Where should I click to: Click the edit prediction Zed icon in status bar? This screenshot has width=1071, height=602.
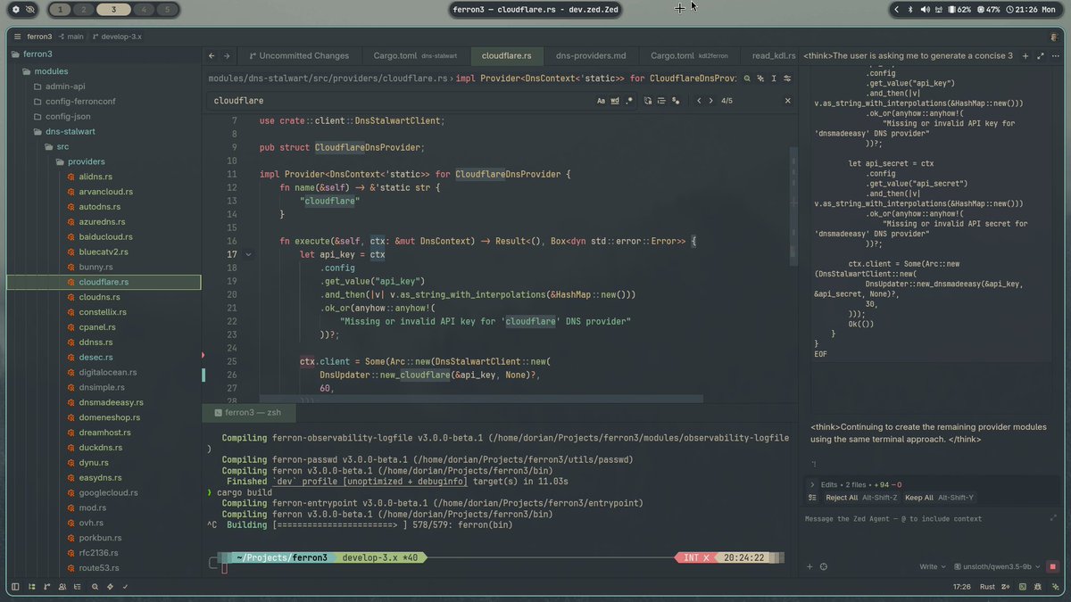(1005, 586)
